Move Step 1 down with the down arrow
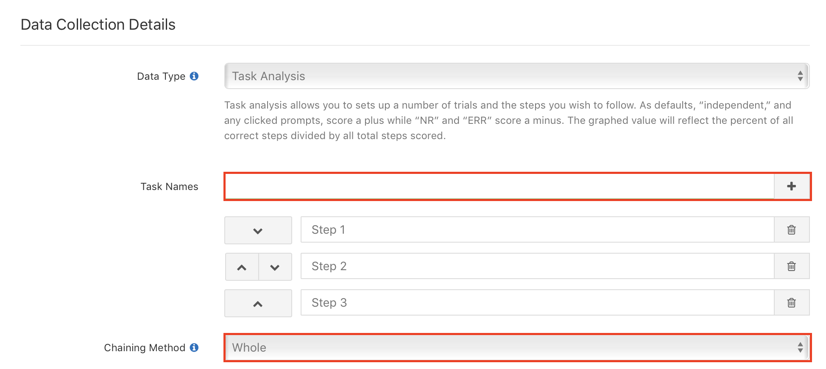Viewport: 826px width, 369px height. click(x=258, y=230)
